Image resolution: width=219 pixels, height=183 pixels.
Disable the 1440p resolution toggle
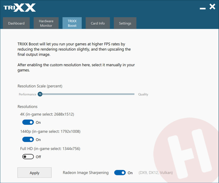[x=28, y=139]
